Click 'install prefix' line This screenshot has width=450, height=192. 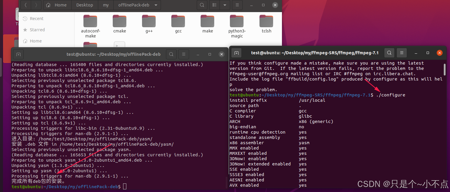coord(278,100)
